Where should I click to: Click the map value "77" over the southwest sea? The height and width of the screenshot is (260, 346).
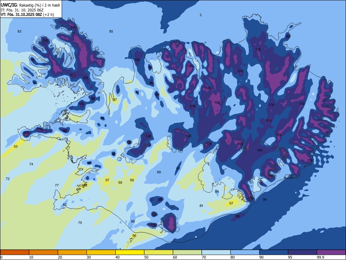(57, 185)
